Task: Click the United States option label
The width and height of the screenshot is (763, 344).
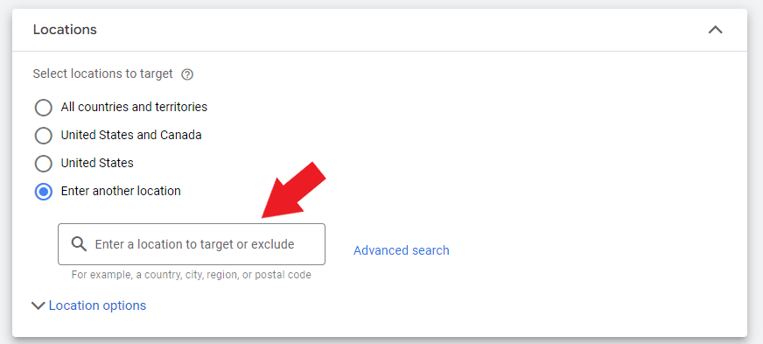Action: tap(97, 163)
